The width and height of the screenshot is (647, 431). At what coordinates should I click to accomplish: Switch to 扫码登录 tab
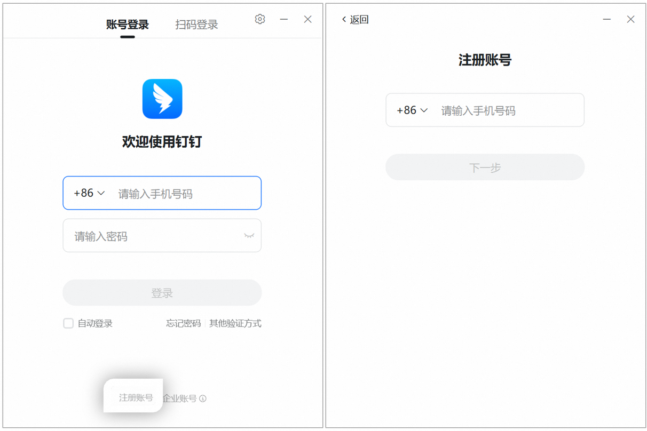196,25
